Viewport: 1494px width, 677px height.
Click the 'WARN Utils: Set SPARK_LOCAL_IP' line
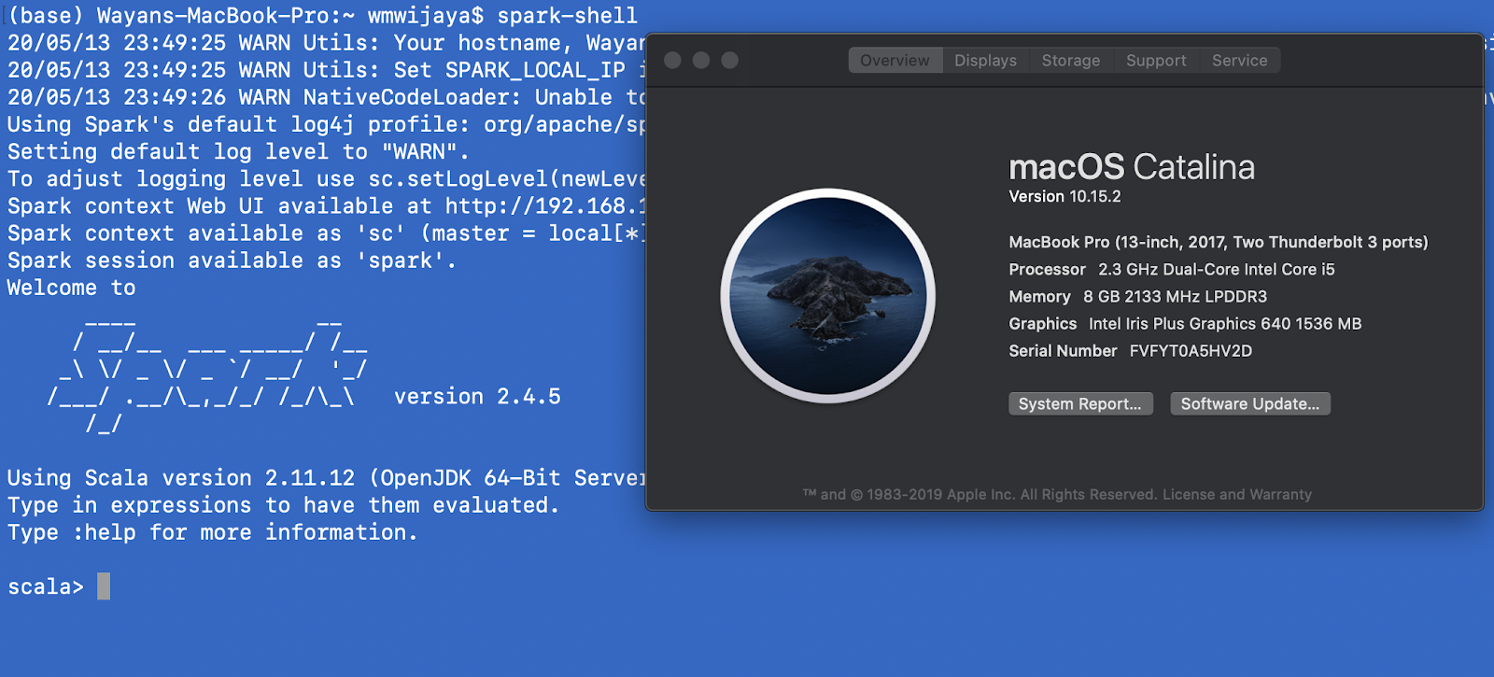[326, 70]
